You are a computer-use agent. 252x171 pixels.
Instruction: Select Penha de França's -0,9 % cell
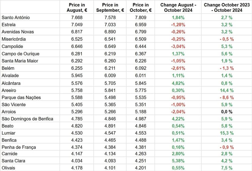[x=227, y=147]
